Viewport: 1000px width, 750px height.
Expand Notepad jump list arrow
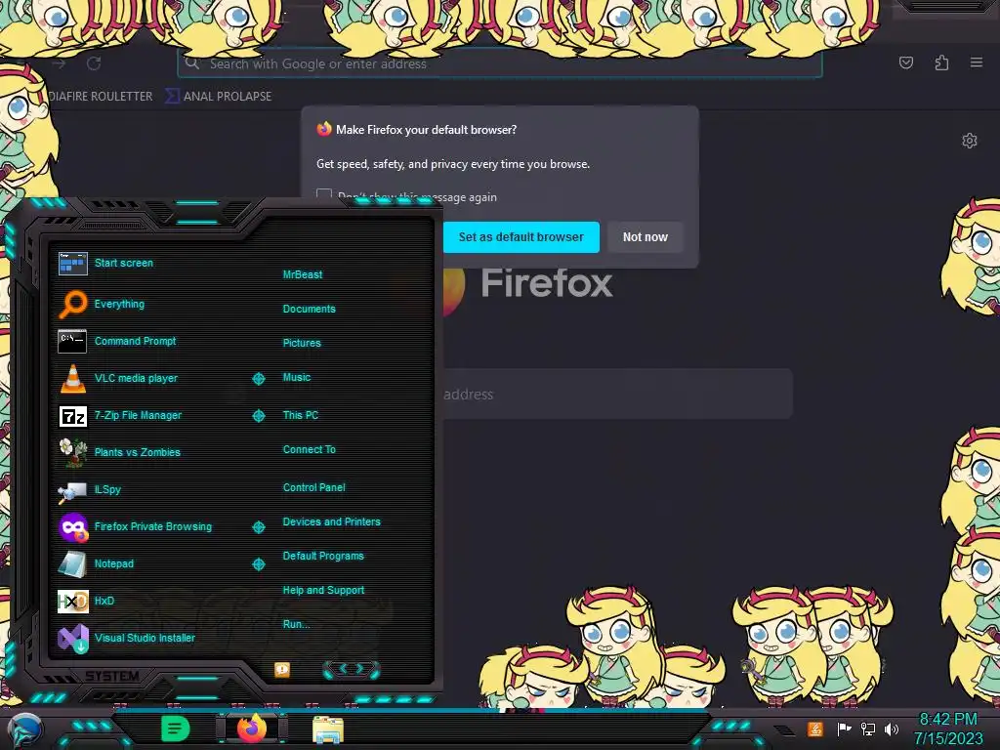point(258,564)
